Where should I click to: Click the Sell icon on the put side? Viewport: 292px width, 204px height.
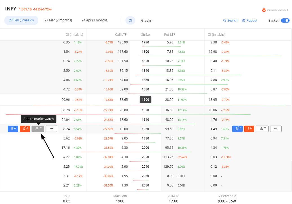tap(249, 128)
